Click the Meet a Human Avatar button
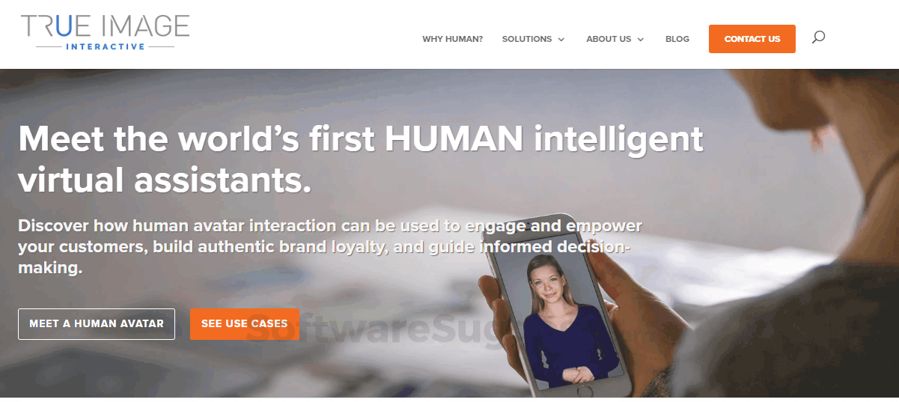899x402 pixels. [x=97, y=324]
